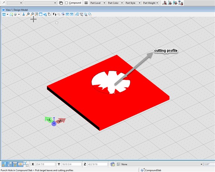
Task: Click the Fit View icon
Action: click(41, 14)
